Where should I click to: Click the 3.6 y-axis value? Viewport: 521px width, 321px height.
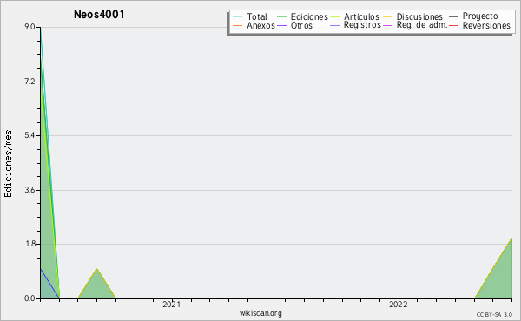coord(30,190)
